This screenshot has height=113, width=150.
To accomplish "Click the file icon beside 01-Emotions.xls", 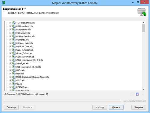I will [14, 30].
